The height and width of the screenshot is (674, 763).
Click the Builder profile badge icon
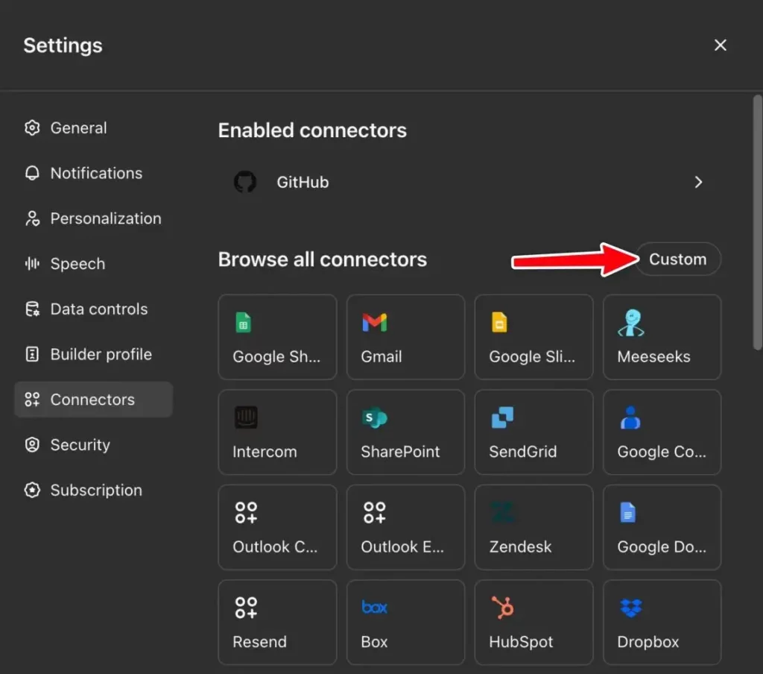point(32,354)
